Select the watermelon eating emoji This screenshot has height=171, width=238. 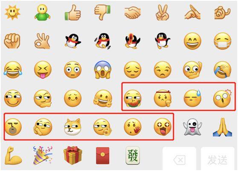coord(133,99)
